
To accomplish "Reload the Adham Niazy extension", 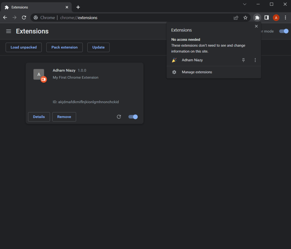I will 119,117.
